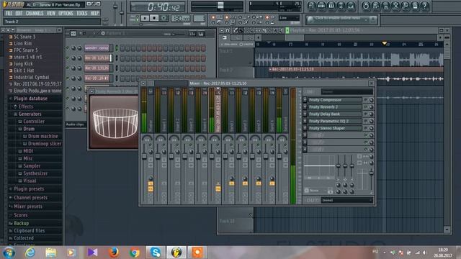Open the mixer IN input dropdown

347,91
